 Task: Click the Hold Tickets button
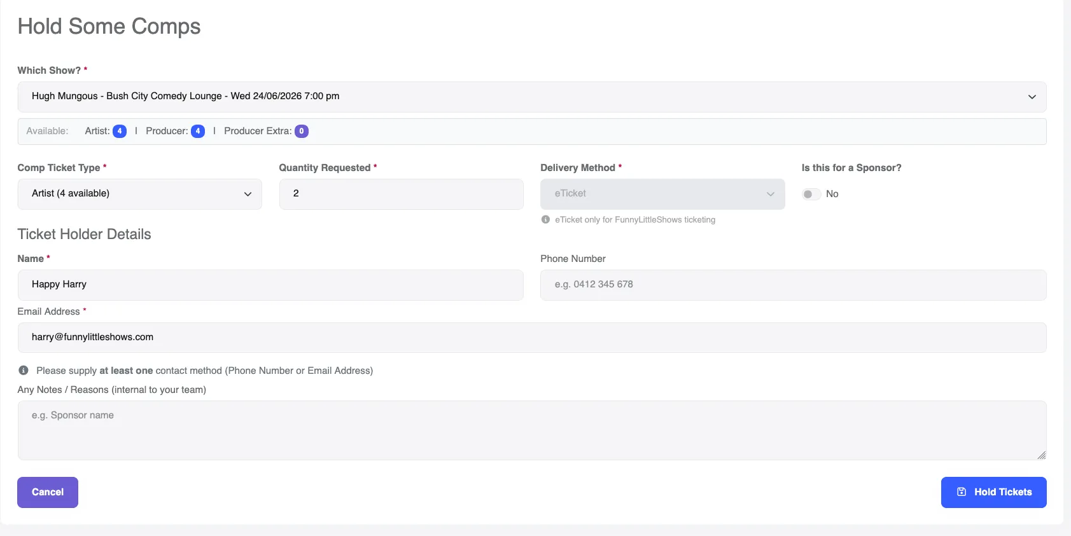tap(993, 492)
